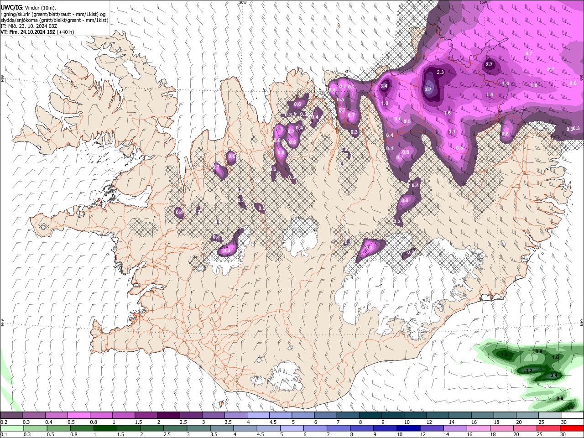This screenshot has height=438, width=584.
Task: Click the 3.4 value in the green rain area
Action: tap(554, 375)
